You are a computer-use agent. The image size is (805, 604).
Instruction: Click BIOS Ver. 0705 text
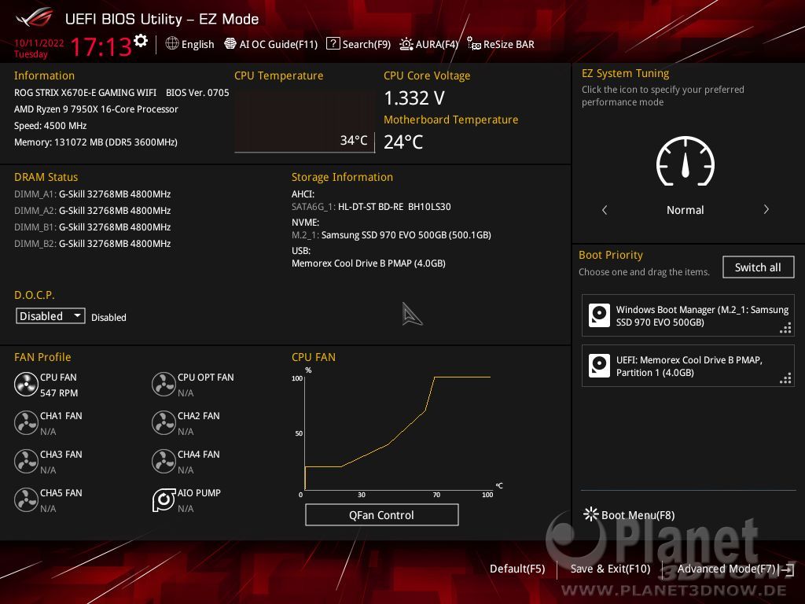click(197, 93)
